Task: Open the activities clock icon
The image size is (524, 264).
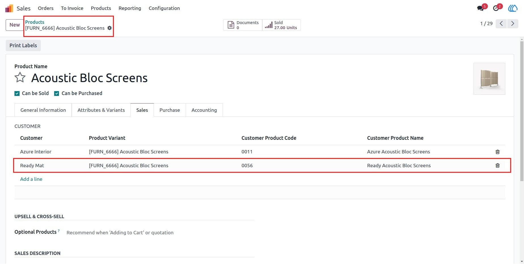Action: coord(496,8)
